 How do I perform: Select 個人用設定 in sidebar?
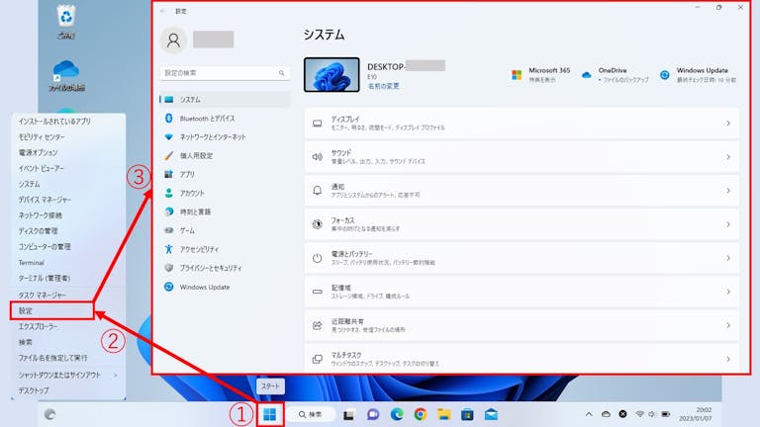225,156
